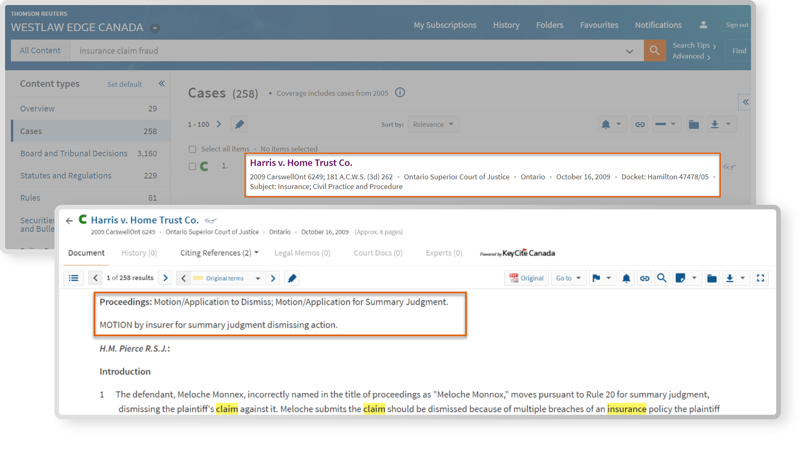Viewport: 807px width, 454px height.
Task: Open My Subscriptions in header
Action: click(x=445, y=25)
